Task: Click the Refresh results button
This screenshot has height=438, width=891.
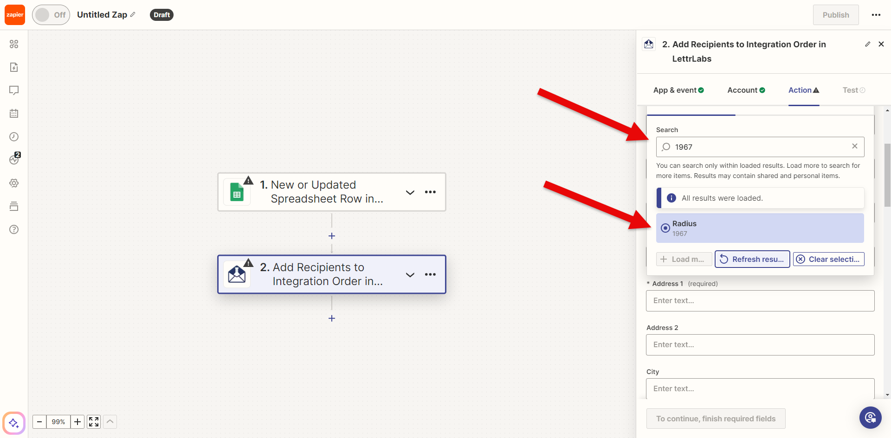Action: (x=752, y=259)
